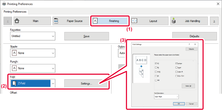Check the Legal paper size checkbox

click(x=176, y=68)
